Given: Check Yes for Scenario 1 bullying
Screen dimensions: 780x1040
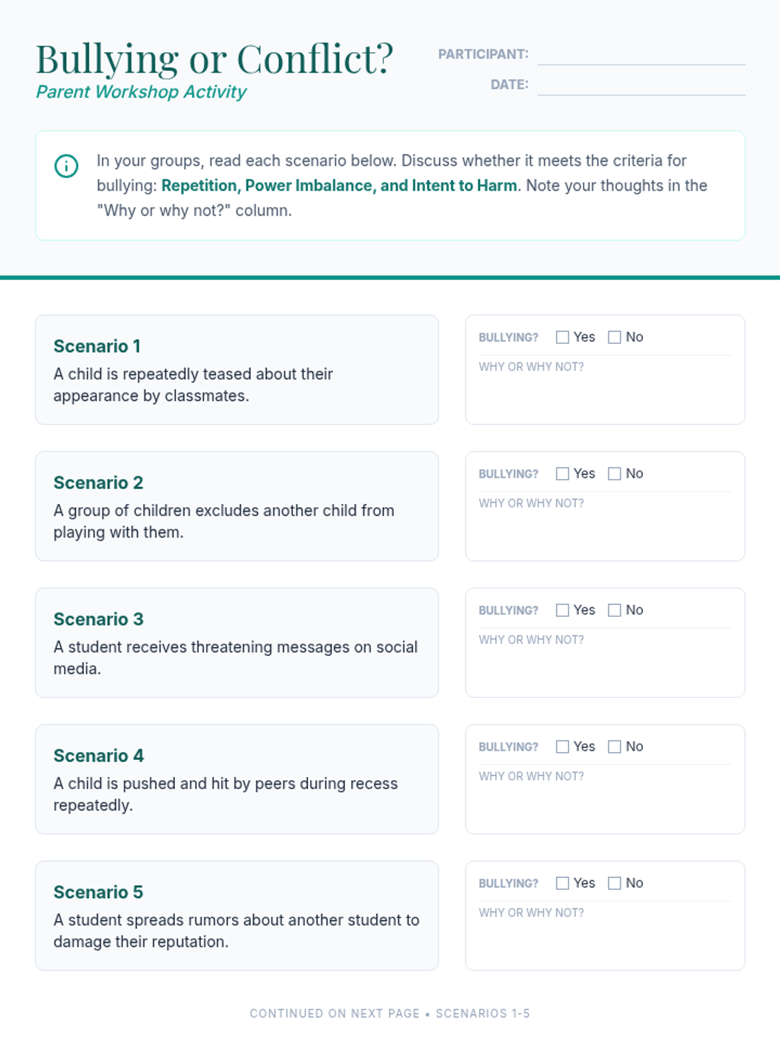Looking at the screenshot, I should [562, 337].
